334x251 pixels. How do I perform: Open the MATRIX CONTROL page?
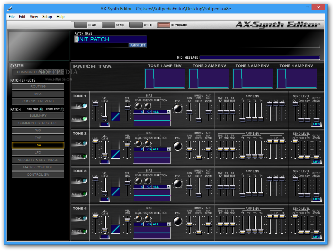pos(38,167)
